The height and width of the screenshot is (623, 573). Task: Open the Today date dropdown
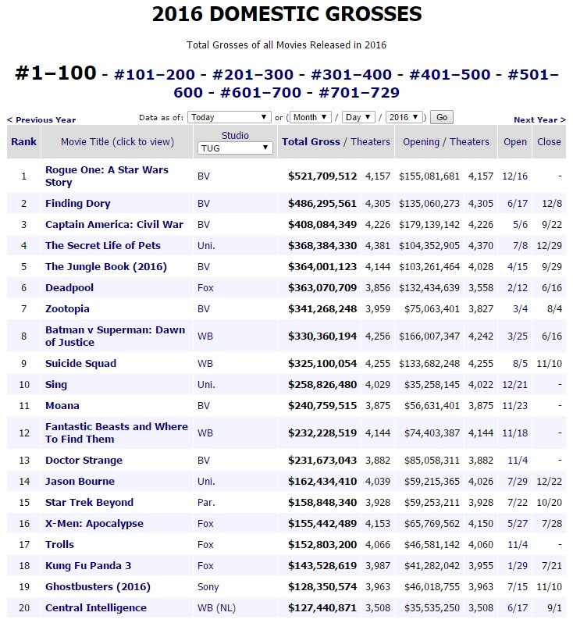(x=230, y=117)
